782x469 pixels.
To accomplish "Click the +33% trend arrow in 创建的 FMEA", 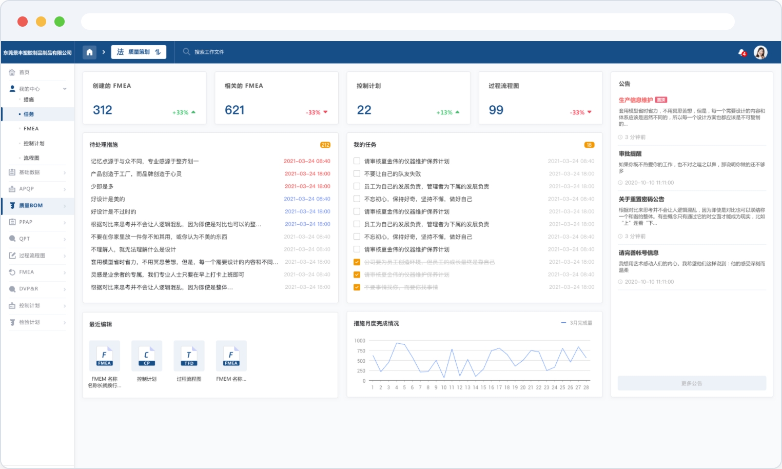I will coord(193,112).
